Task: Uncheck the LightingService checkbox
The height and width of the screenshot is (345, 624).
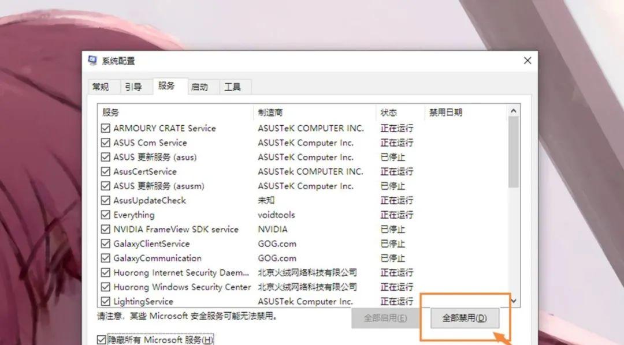Action: [x=106, y=301]
